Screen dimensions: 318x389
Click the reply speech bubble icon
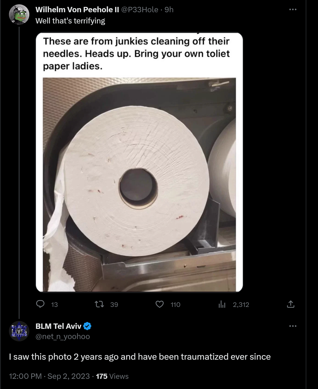pyautogui.click(x=40, y=304)
